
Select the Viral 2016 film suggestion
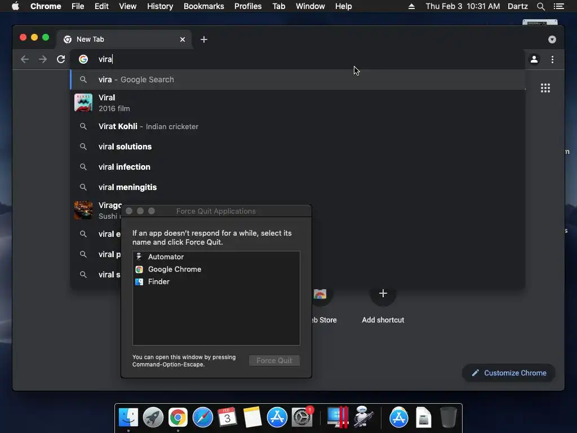(298, 103)
